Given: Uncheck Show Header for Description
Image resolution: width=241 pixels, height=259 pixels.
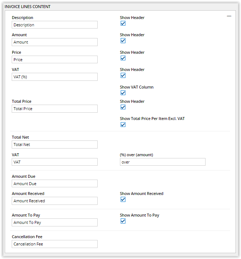Looking at the screenshot, I should (x=123, y=23).
